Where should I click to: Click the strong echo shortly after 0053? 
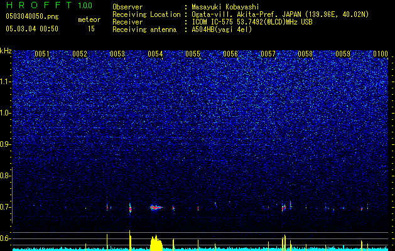point(130,208)
